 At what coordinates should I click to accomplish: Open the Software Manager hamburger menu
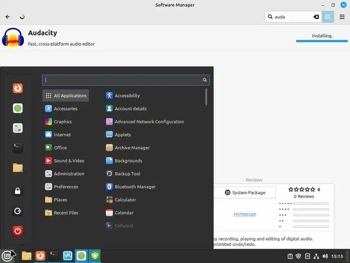click(342, 17)
